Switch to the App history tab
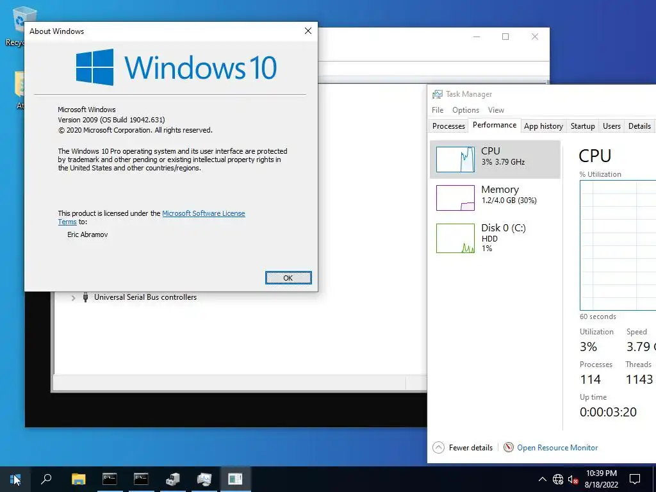Viewport: 656px width, 492px height. pyautogui.click(x=543, y=126)
